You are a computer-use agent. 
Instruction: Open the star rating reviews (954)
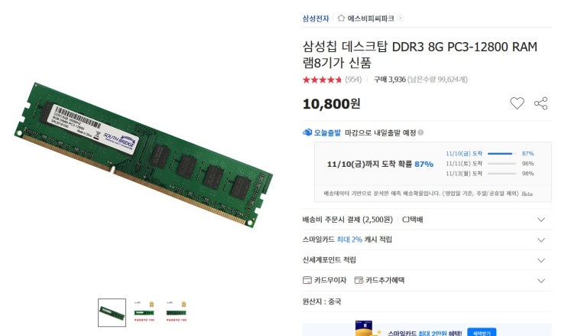tap(333, 80)
